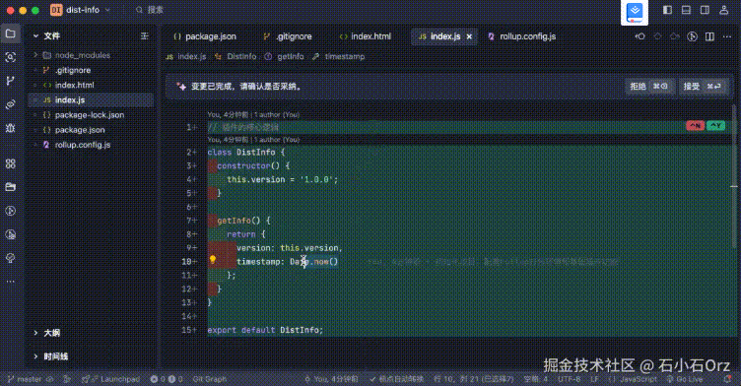Toggle the secondary sidebar layout icon
741x386 pixels.
point(705,10)
